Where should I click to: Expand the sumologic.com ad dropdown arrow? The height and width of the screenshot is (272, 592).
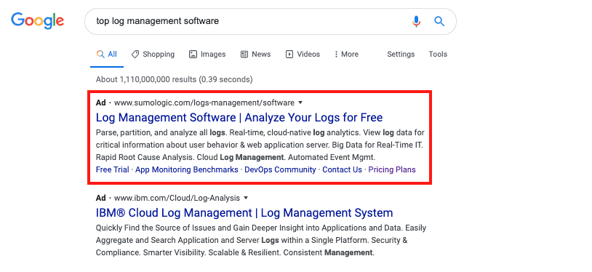300,103
